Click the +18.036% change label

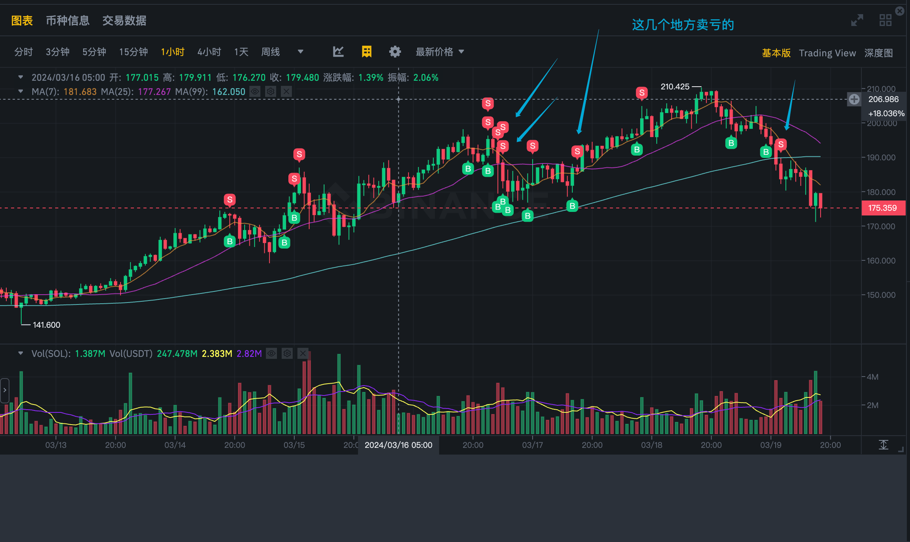pos(886,113)
